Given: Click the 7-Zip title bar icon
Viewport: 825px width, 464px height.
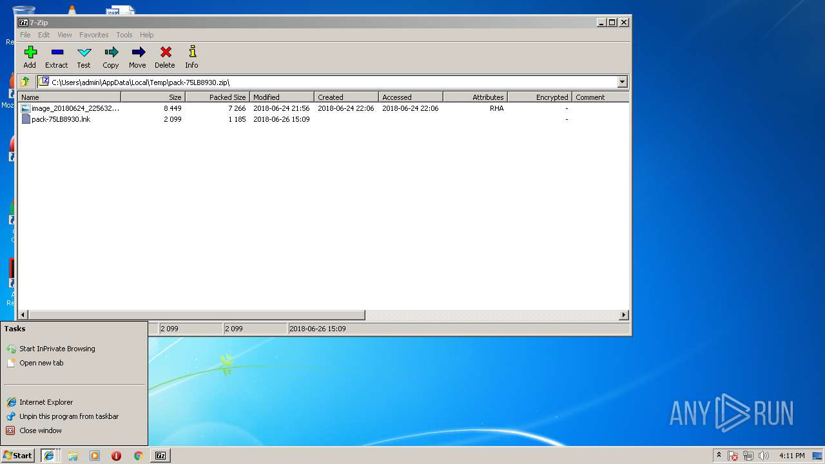Looking at the screenshot, I should [23, 23].
